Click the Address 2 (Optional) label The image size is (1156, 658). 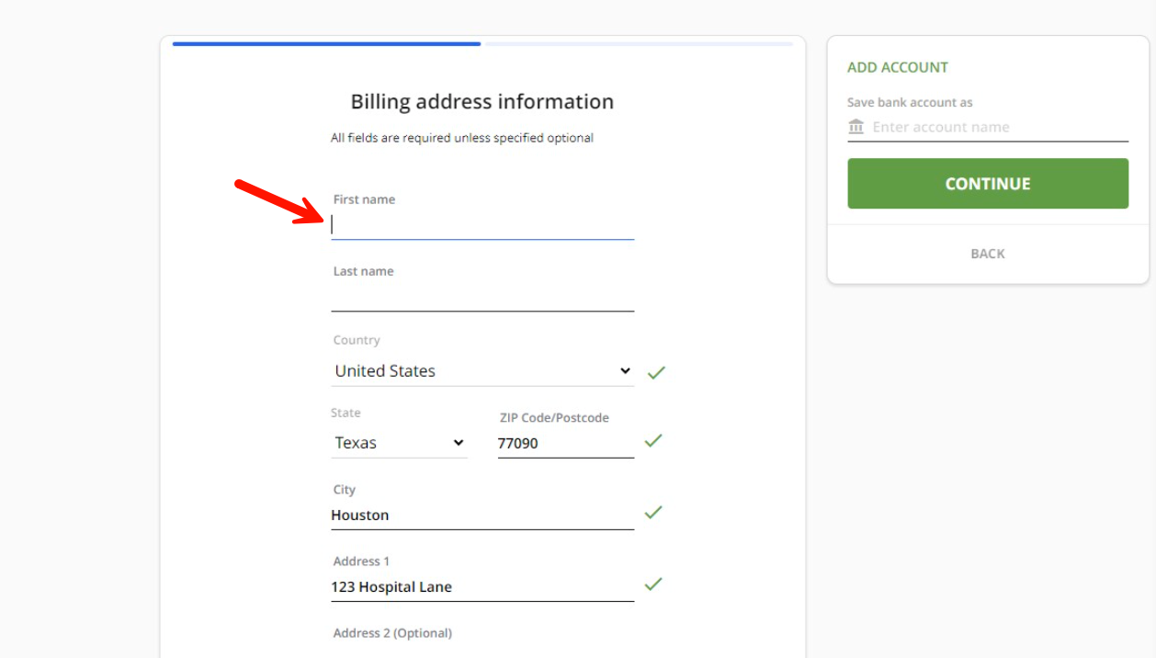tap(392, 633)
